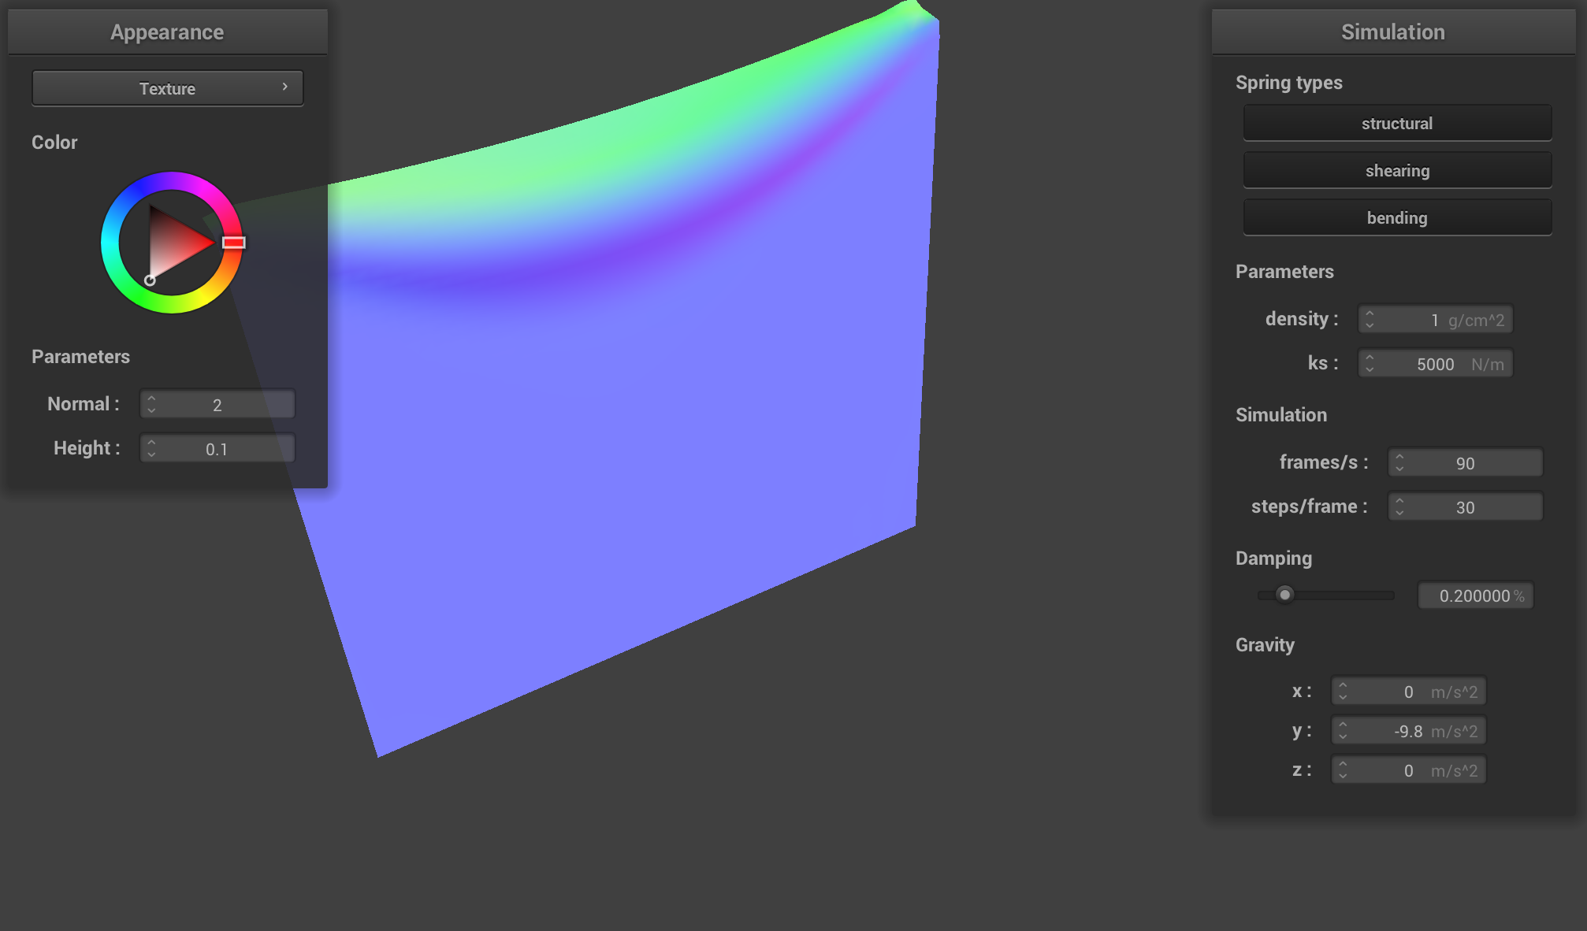Increase Gravity z with up arrow
Viewport: 1587px width, 931px height.
tap(1343, 763)
